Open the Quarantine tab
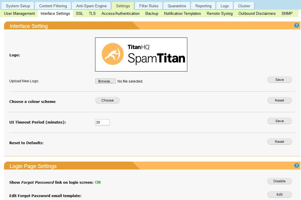301x200 pixels. pos(177,6)
